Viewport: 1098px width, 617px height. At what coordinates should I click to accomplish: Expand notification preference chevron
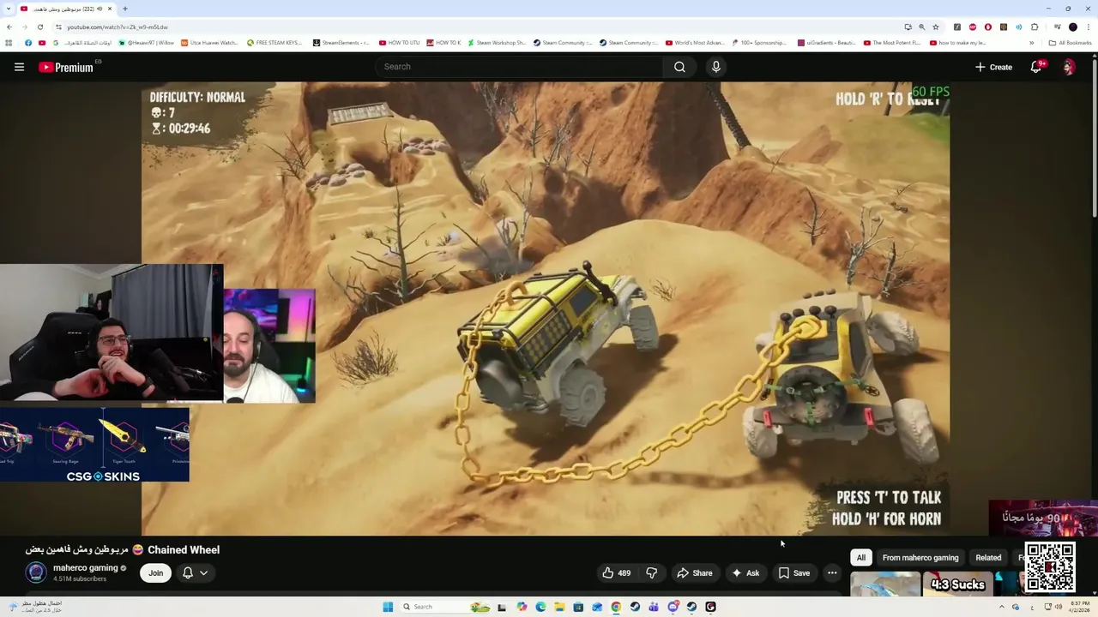(x=204, y=573)
